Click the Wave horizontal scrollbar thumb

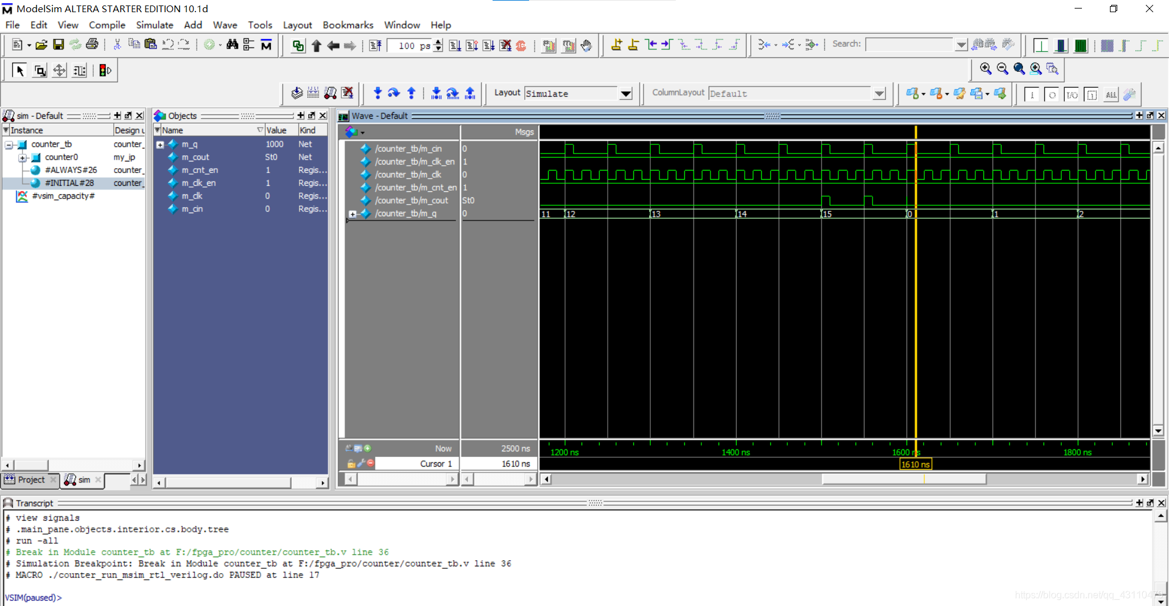(904, 479)
